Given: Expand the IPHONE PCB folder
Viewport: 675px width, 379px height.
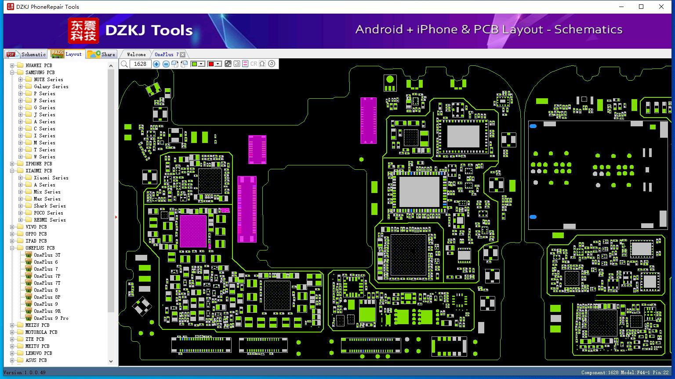Looking at the screenshot, I should pyautogui.click(x=12, y=164).
